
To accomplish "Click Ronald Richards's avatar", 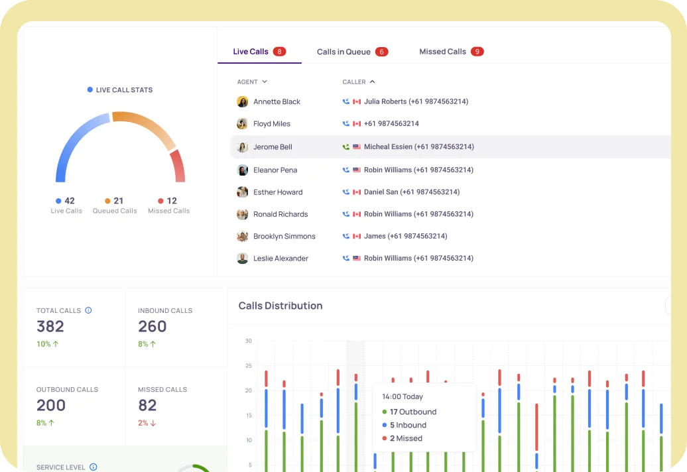I will click(x=242, y=214).
